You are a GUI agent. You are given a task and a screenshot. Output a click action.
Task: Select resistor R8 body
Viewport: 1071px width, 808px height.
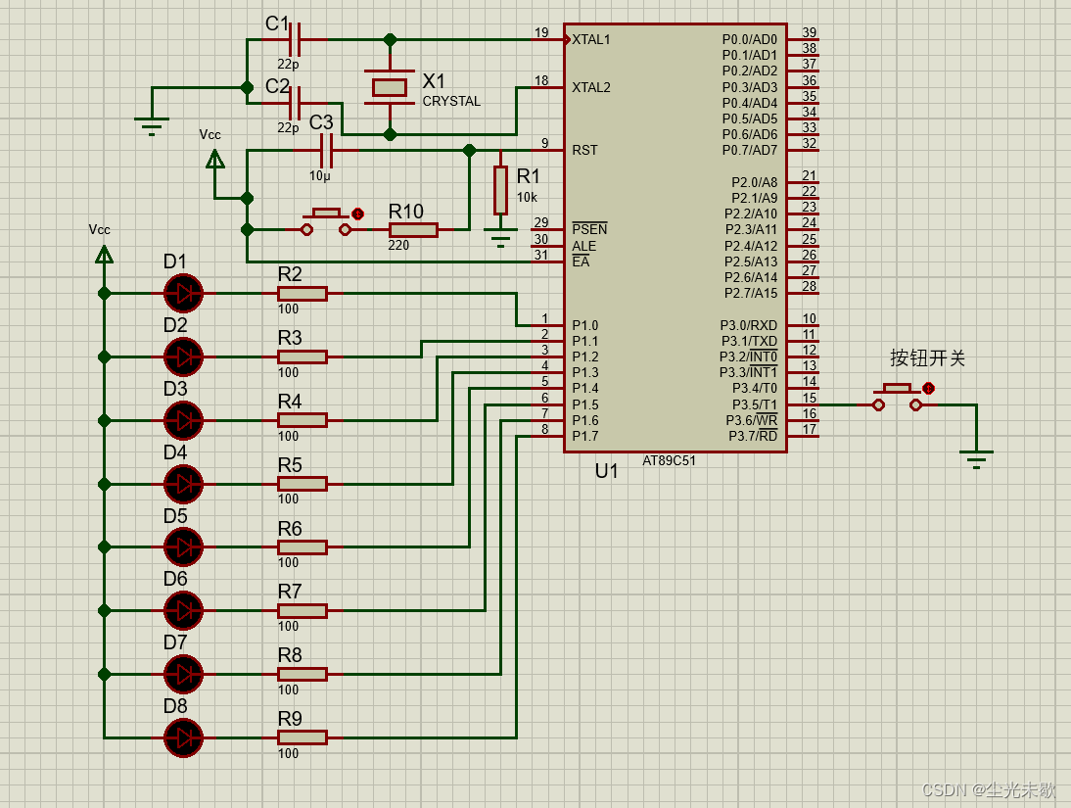pyautogui.click(x=303, y=674)
